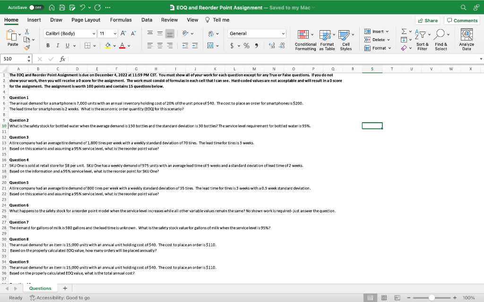484x302 pixels.
Task: Toggle Bottom Align
Action: tap(170, 34)
